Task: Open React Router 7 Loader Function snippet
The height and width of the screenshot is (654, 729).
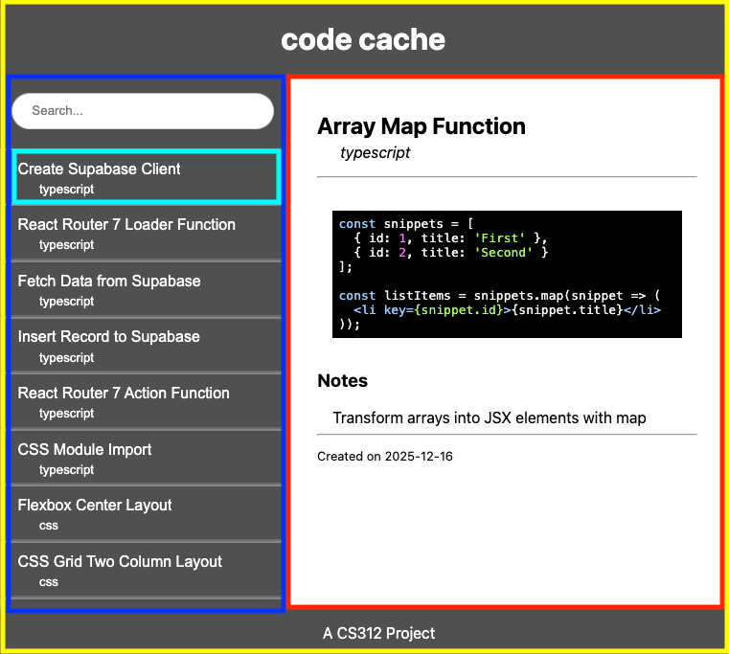Action: (x=126, y=225)
